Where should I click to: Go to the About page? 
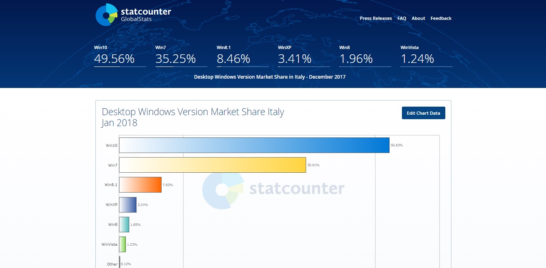tap(418, 18)
